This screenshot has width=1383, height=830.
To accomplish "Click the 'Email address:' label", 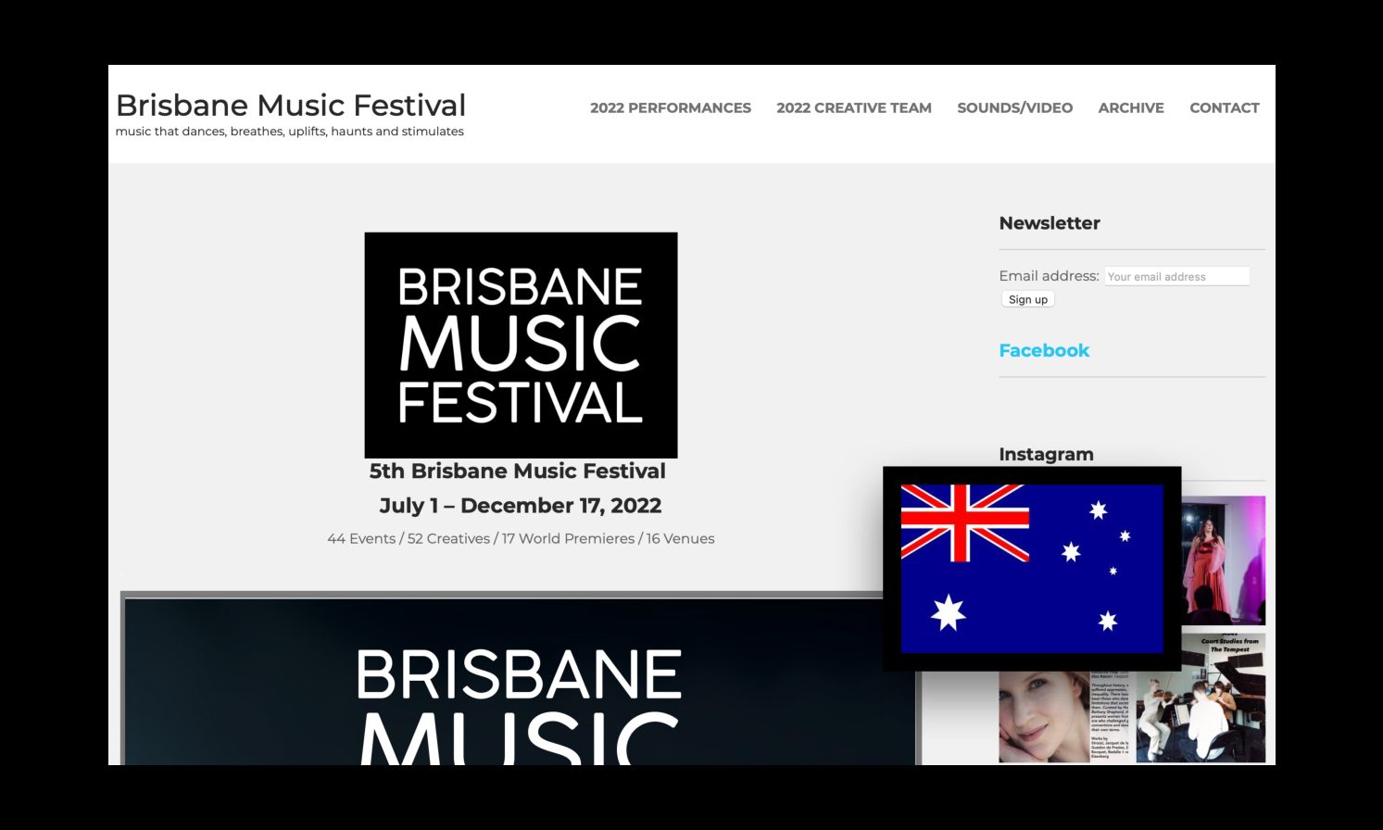I will click(x=1049, y=276).
